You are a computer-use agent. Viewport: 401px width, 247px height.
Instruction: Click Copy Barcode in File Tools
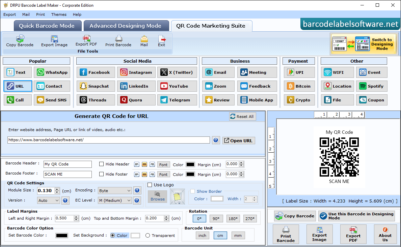tap(20, 41)
